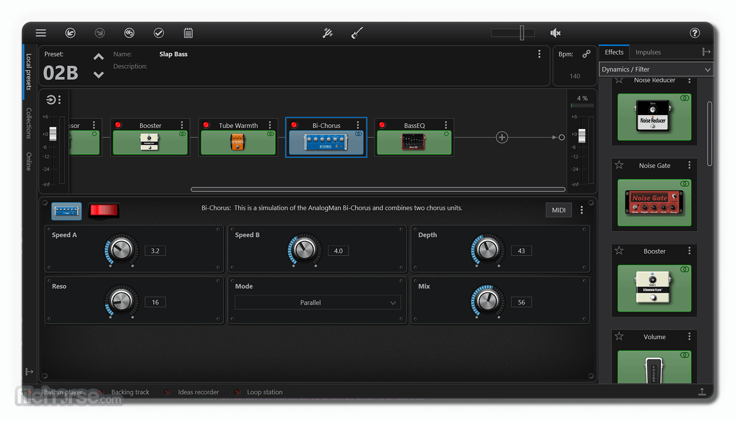Open BassEQ block options menu
This screenshot has width=736, height=421.
(x=446, y=125)
